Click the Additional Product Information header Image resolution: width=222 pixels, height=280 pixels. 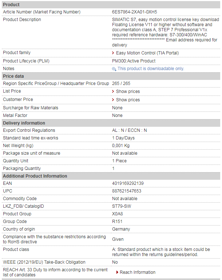click(111, 176)
